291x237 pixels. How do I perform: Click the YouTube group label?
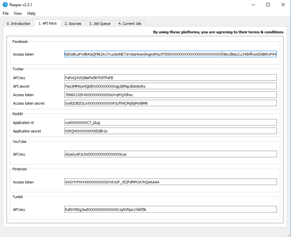click(19, 142)
